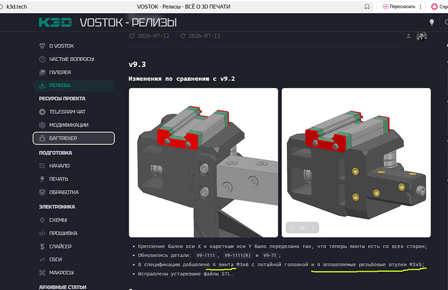This screenshot has width=448, height=290.
Task: Click the Y-shaped icon in the image overlay
Action: point(292,228)
